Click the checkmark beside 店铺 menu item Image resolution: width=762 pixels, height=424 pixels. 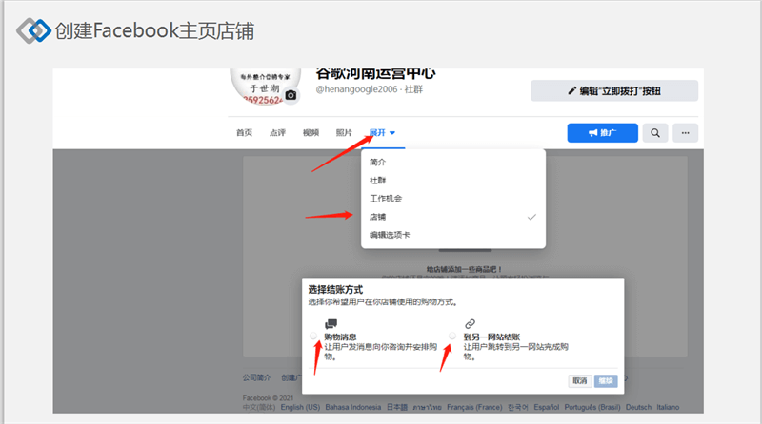pyautogui.click(x=531, y=217)
